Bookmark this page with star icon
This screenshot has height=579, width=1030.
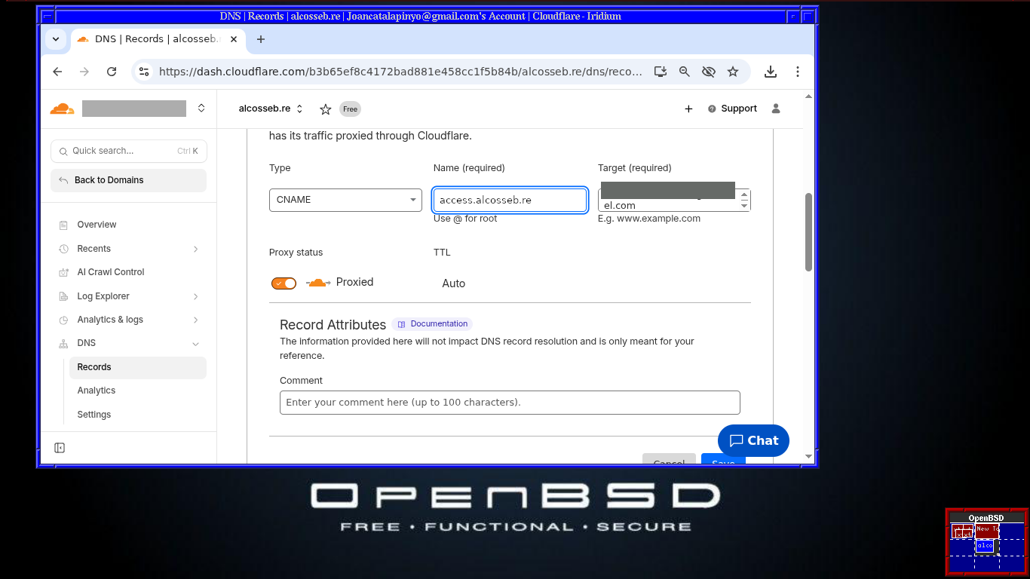pyautogui.click(x=732, y=72)
